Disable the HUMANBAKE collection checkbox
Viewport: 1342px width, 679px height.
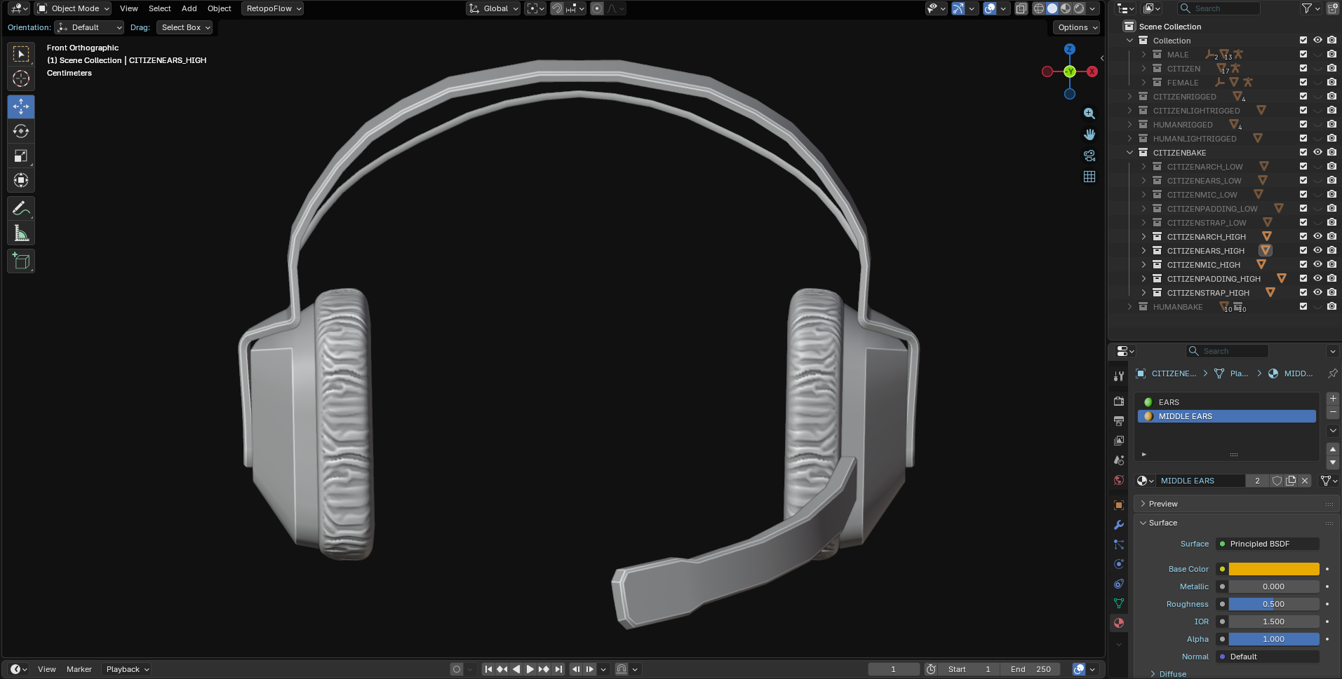tap(1303, 307)
